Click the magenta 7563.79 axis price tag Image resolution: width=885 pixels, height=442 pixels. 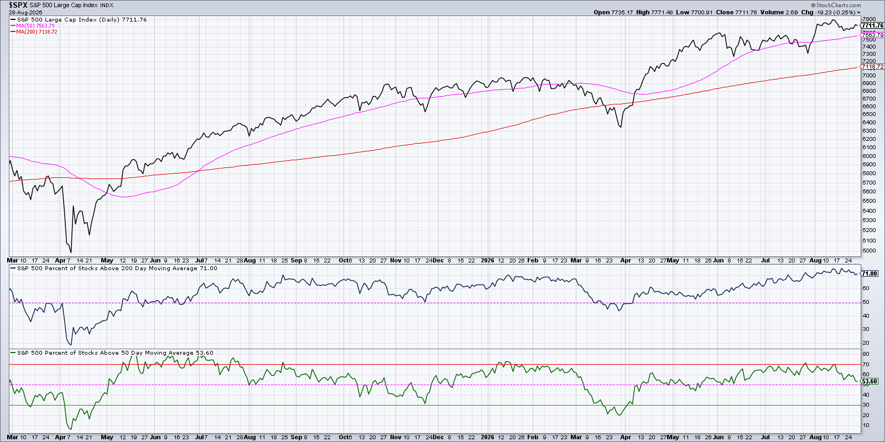[x=873, y=35]
